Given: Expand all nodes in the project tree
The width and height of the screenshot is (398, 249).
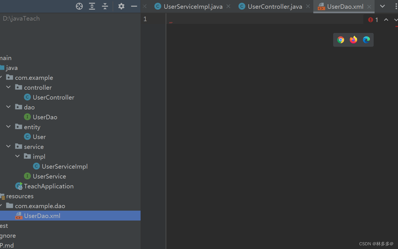Looking at the screenshot, I should [92, 6].
